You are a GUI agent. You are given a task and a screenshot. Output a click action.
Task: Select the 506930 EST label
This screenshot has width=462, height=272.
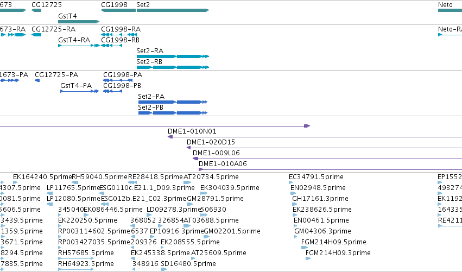pyautogui.click(x=213, y=210)
